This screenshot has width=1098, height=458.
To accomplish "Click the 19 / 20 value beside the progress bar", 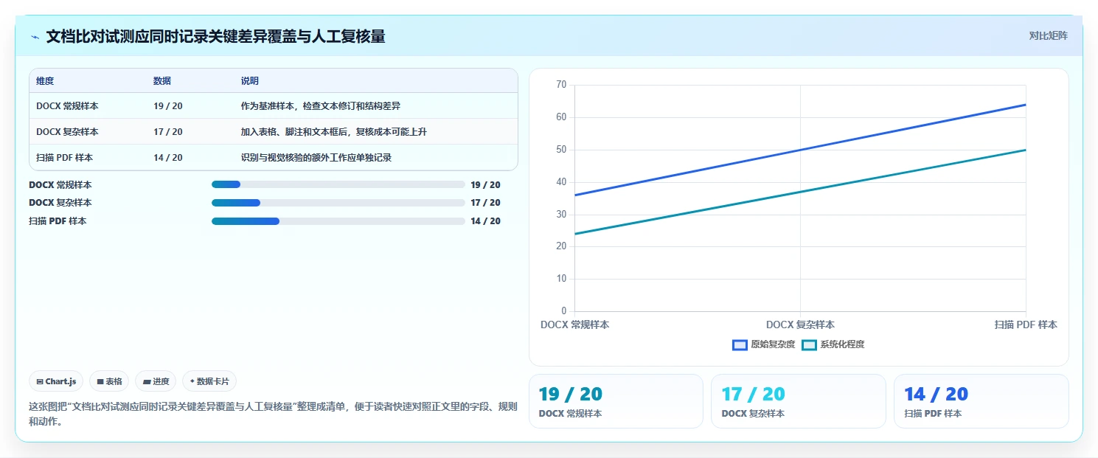I will tap(485, 185).
